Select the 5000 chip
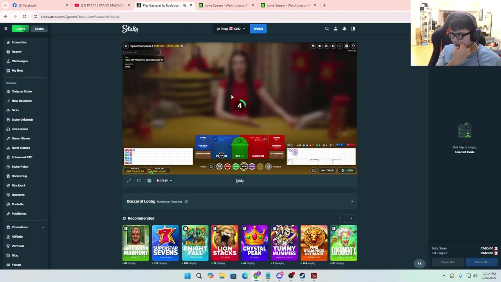Screen dimensions: 501x282 tap(244, 166)
